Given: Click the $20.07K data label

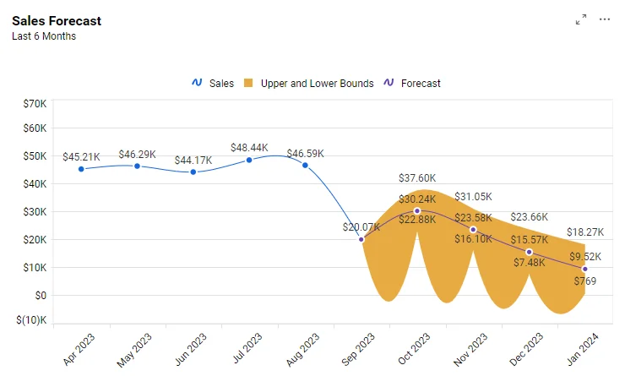Looking at the screenshot, I should pos(361,227).
